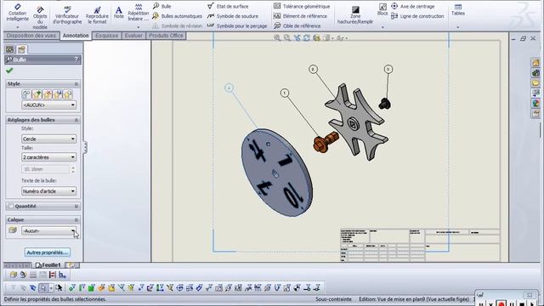
Task: Click Elément de référence tool
Action: tap(300, 16)
